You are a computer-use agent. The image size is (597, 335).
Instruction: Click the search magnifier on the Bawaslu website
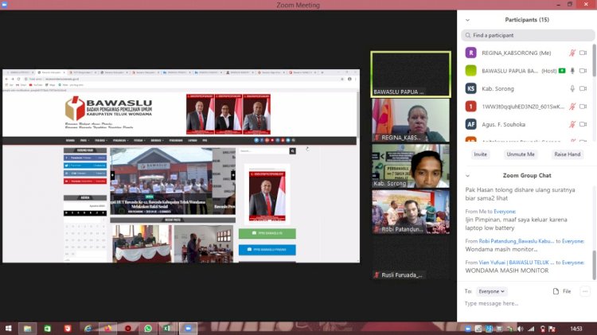coord(292,151)
